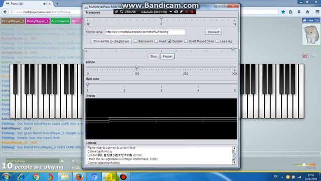Viewport: 321px width, 181px height.
Task: Pause MIDI playback
Action: tap(167, 56)
